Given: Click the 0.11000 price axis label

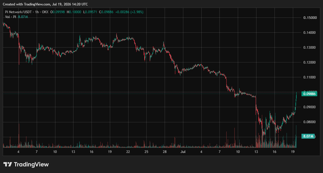Looking at the screenshot, I should [x=310, y=77].
